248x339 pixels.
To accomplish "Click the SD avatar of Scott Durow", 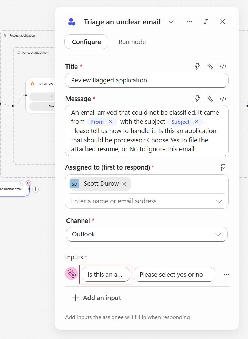I will coord(75,184).
